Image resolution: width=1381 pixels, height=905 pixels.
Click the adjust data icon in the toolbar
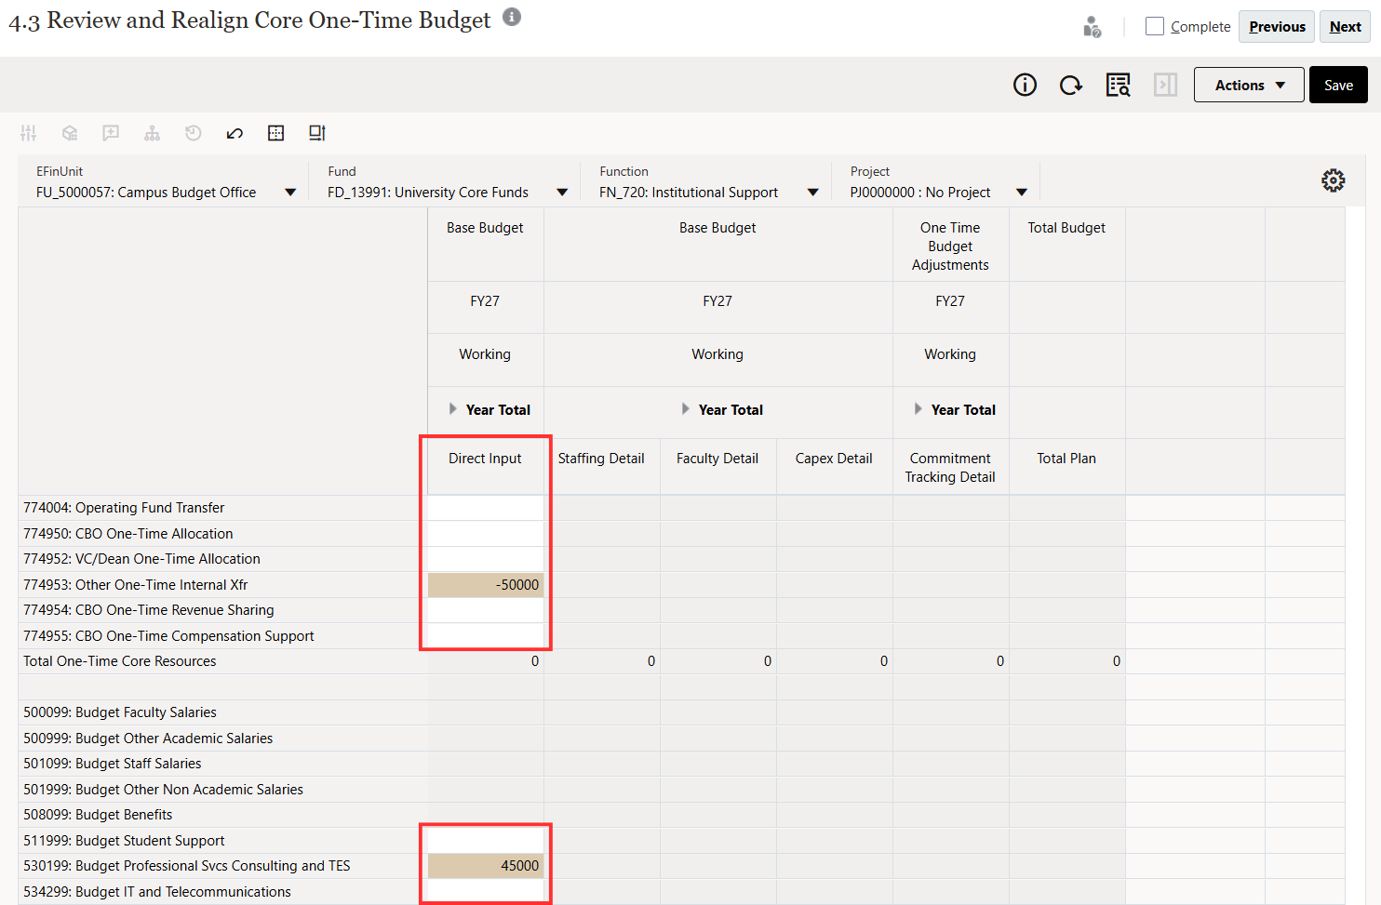click(x=28, y=133)
